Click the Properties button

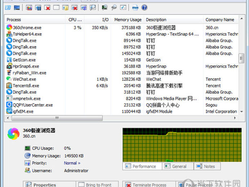[49, 184]
